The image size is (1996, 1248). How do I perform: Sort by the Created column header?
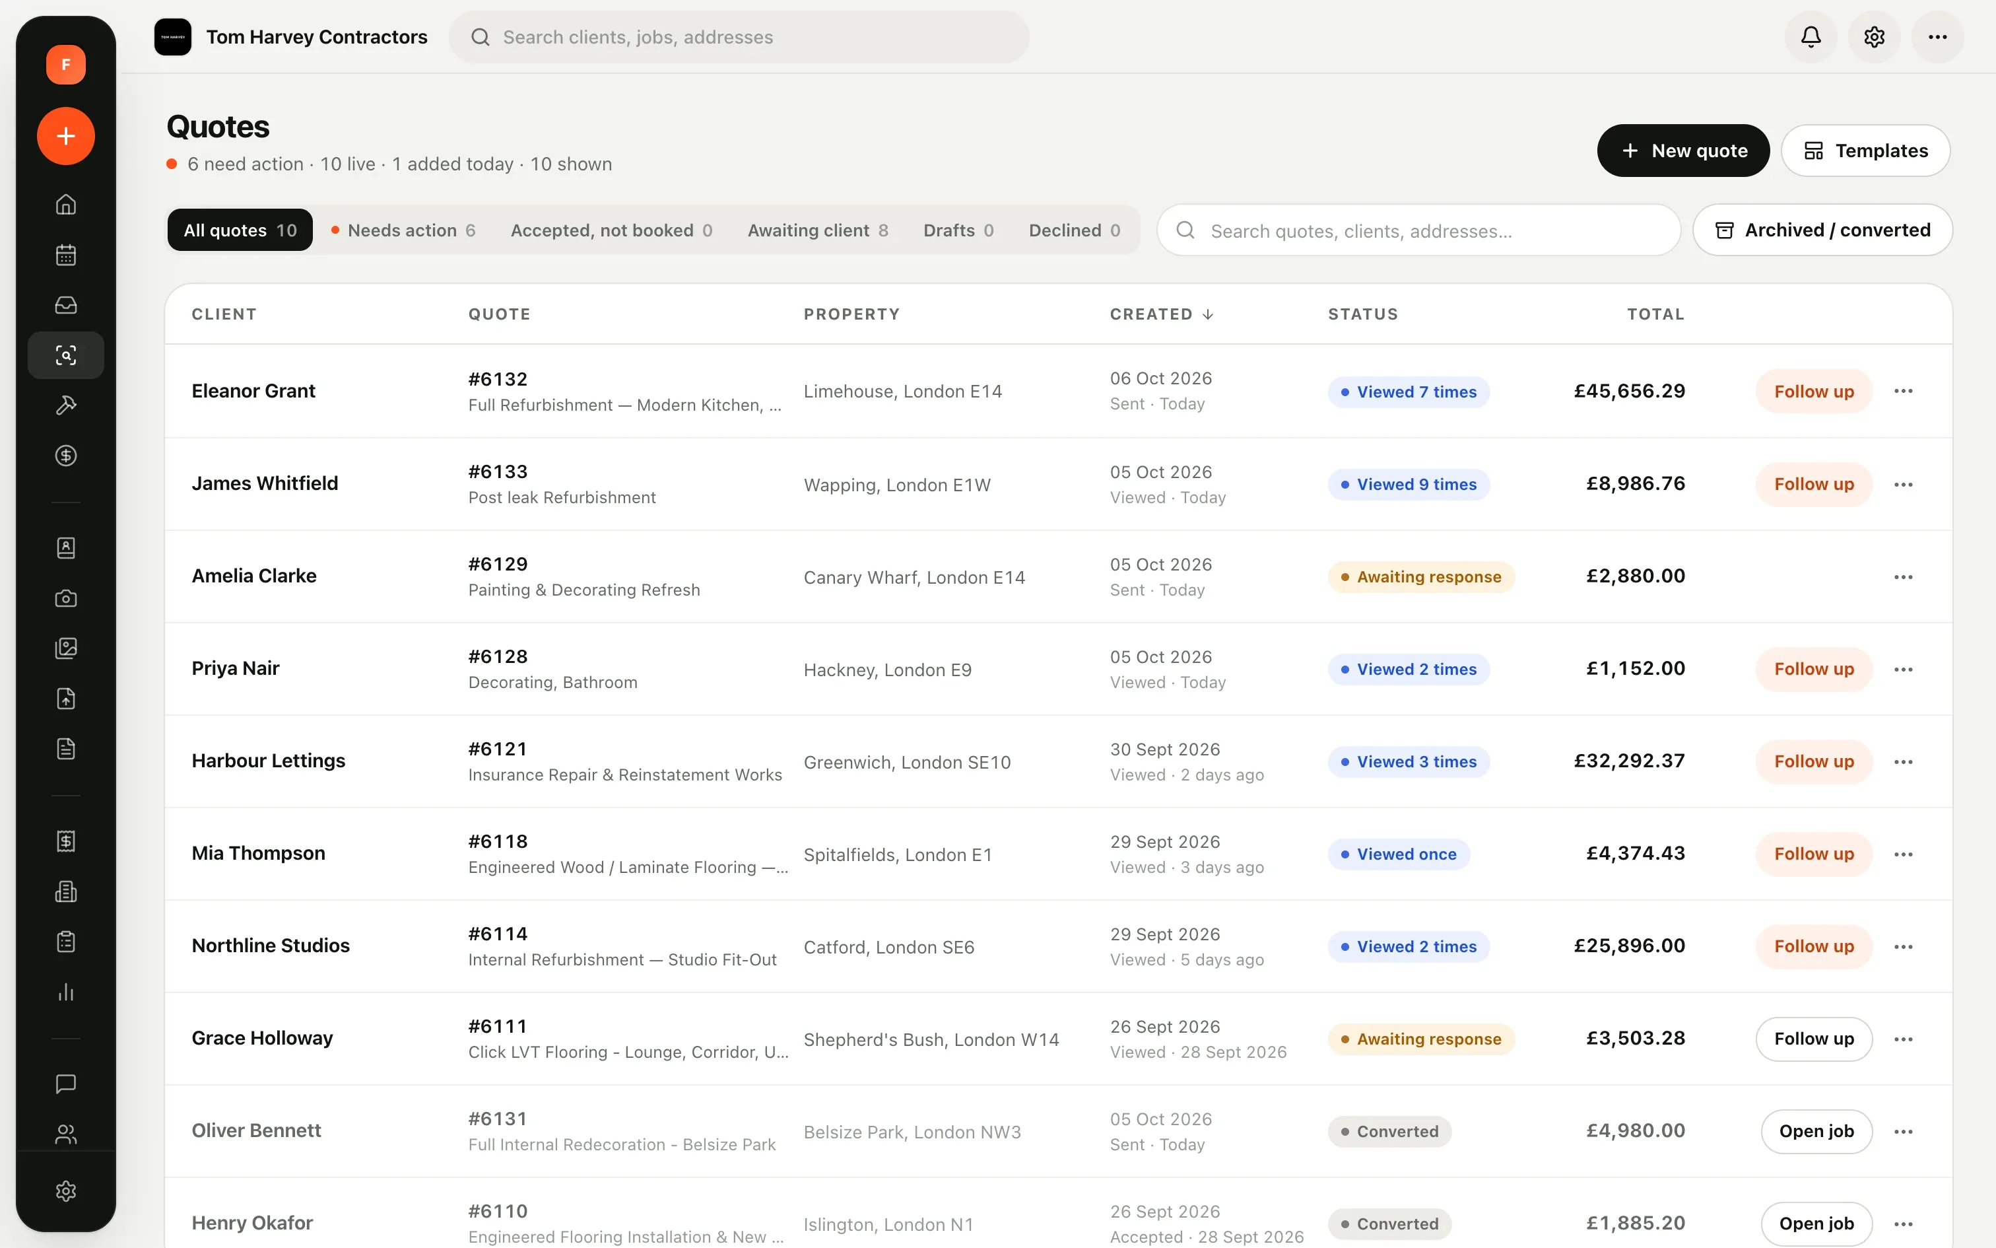pos(1161,314)
